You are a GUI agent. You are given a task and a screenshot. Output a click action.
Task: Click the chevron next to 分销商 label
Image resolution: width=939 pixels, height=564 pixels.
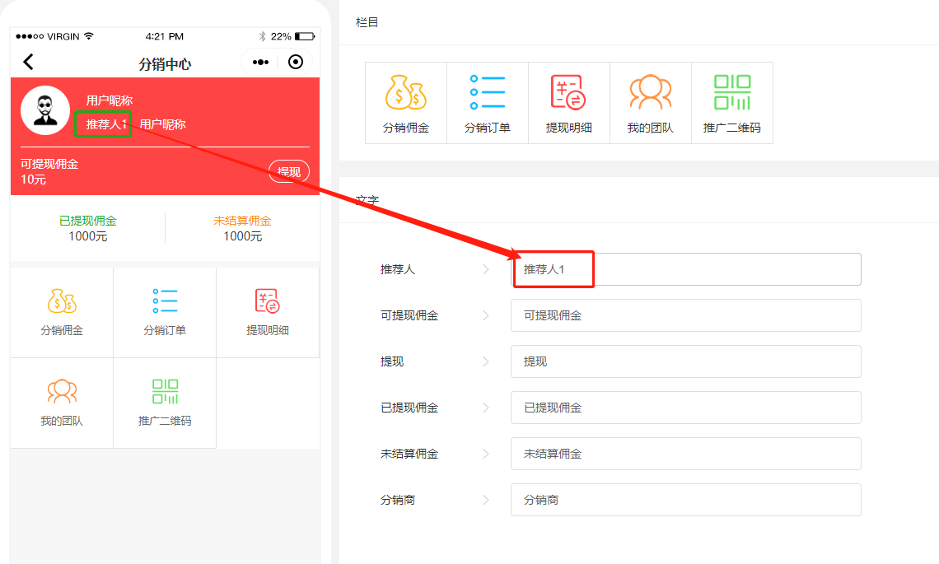(486, 500)
